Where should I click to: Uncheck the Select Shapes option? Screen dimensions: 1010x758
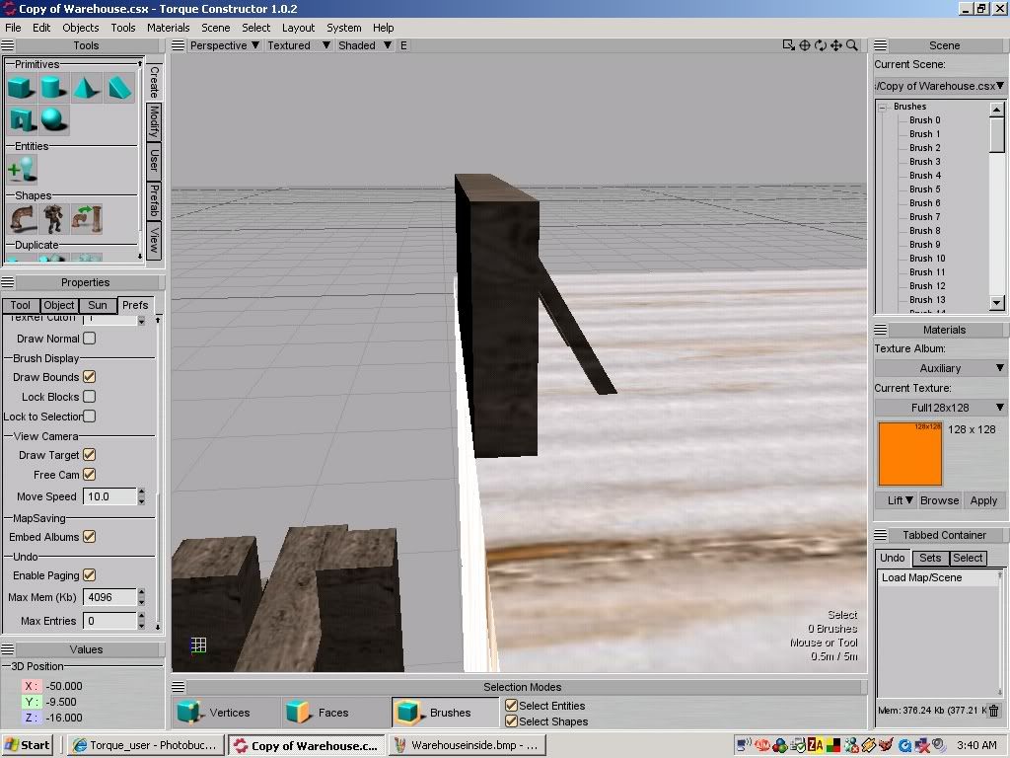tap(511, 721)
